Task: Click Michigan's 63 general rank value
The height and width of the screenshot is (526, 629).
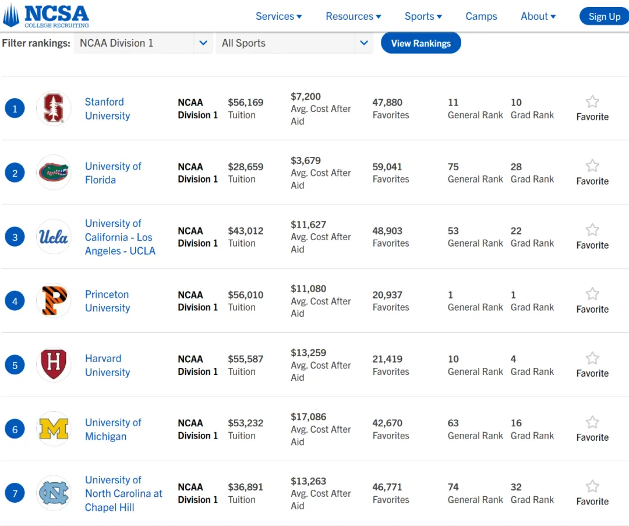Action: click(453, 423)
